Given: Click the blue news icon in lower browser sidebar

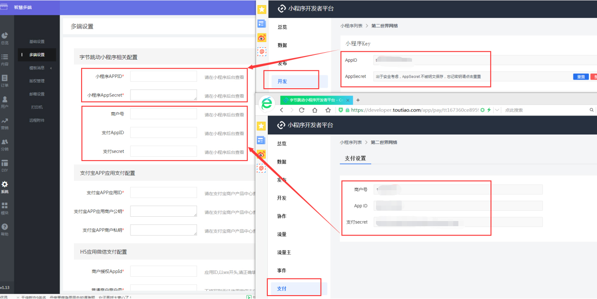Looking at the screenshot, I should coord(261,140).
